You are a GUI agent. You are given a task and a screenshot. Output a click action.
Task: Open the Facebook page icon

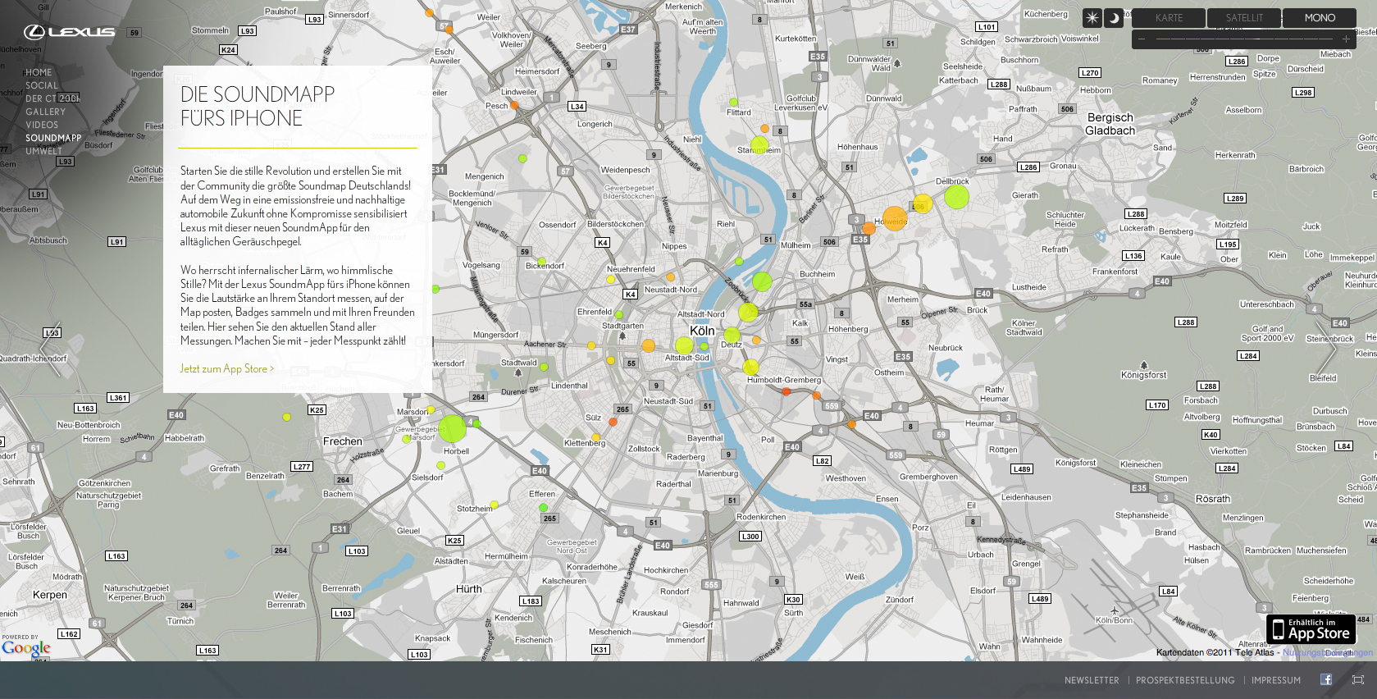[1325, 679]
